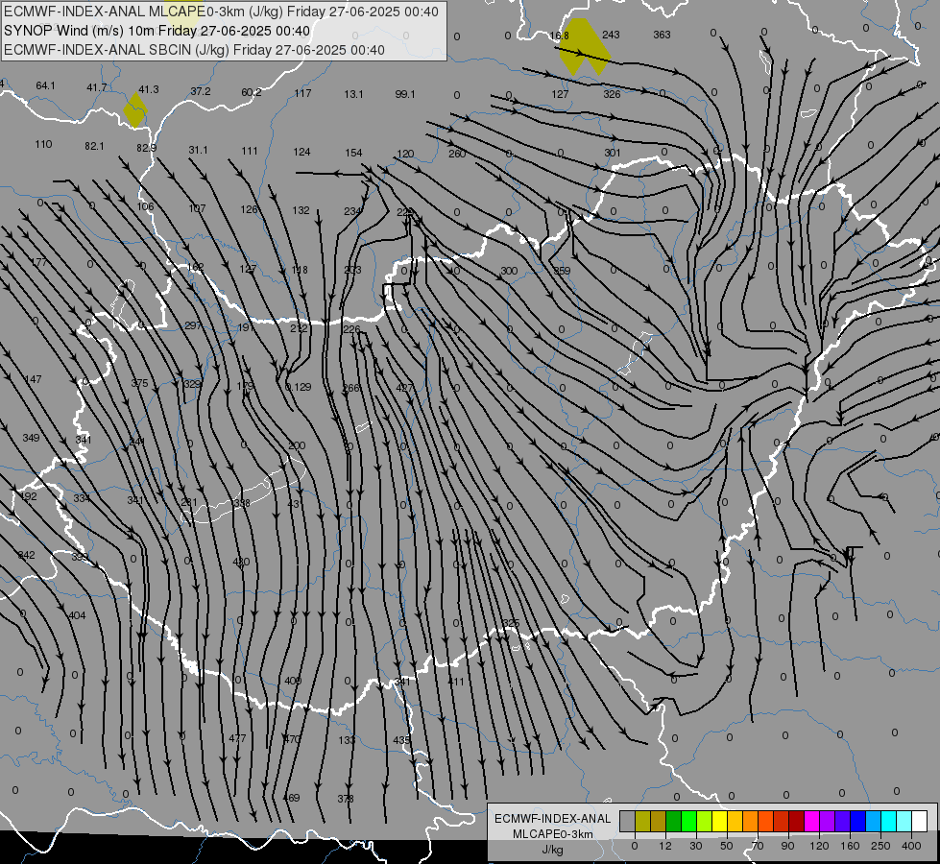Screen dimensions: 940x864
Task: Click the map value 13.1
Action: coord(353,94)
